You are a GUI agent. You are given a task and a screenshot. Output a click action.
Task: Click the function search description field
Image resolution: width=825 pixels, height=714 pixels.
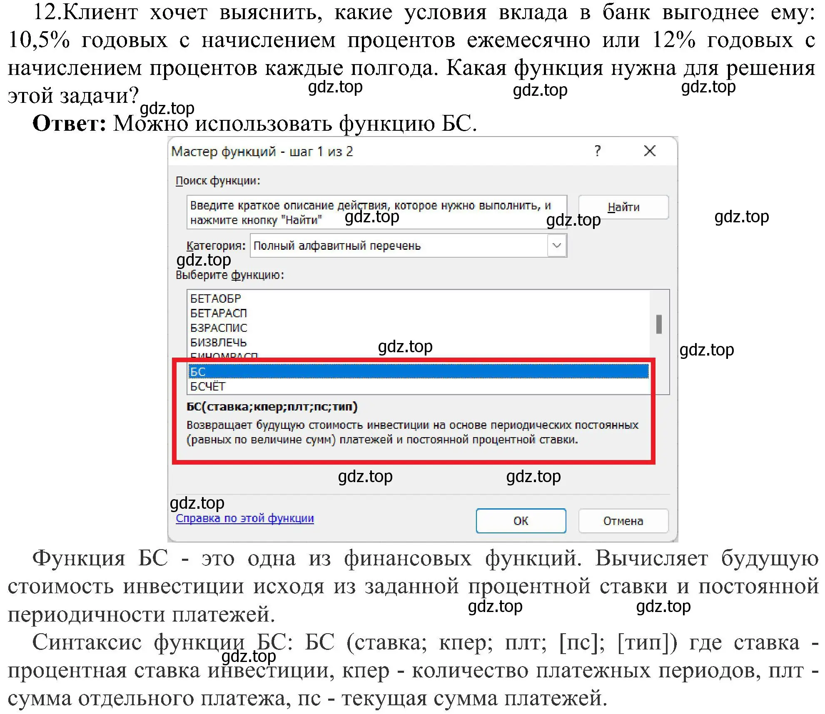(x=377, y=212)
